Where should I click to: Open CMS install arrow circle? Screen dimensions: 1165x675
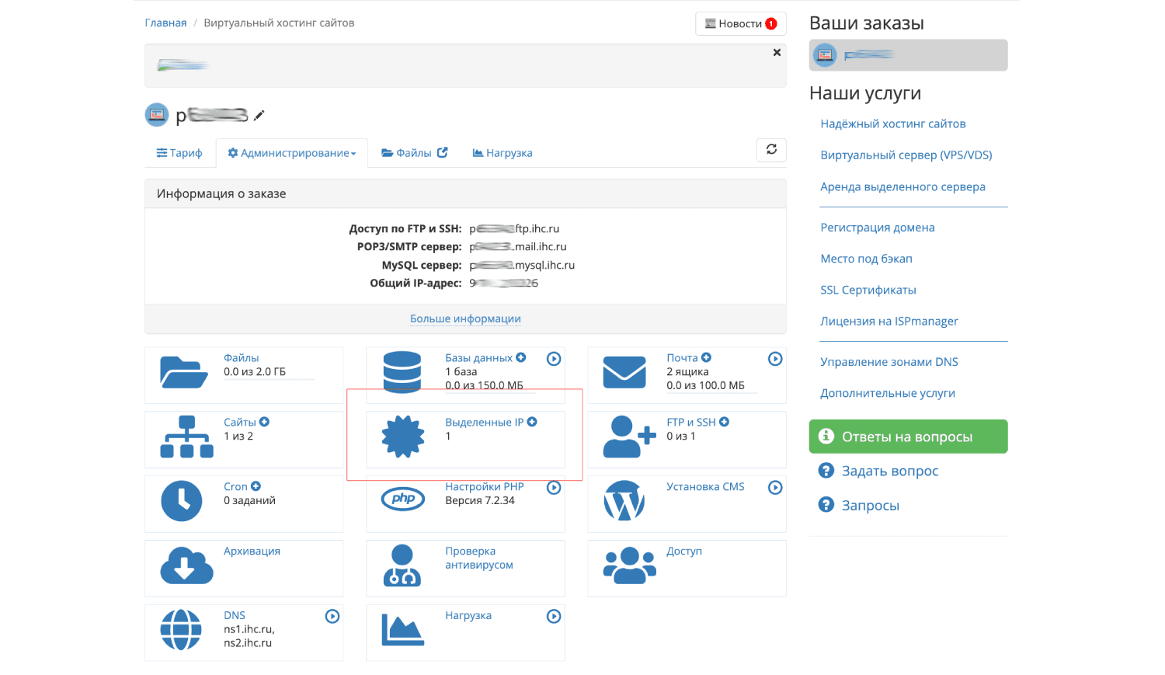(x=775, y=488)
